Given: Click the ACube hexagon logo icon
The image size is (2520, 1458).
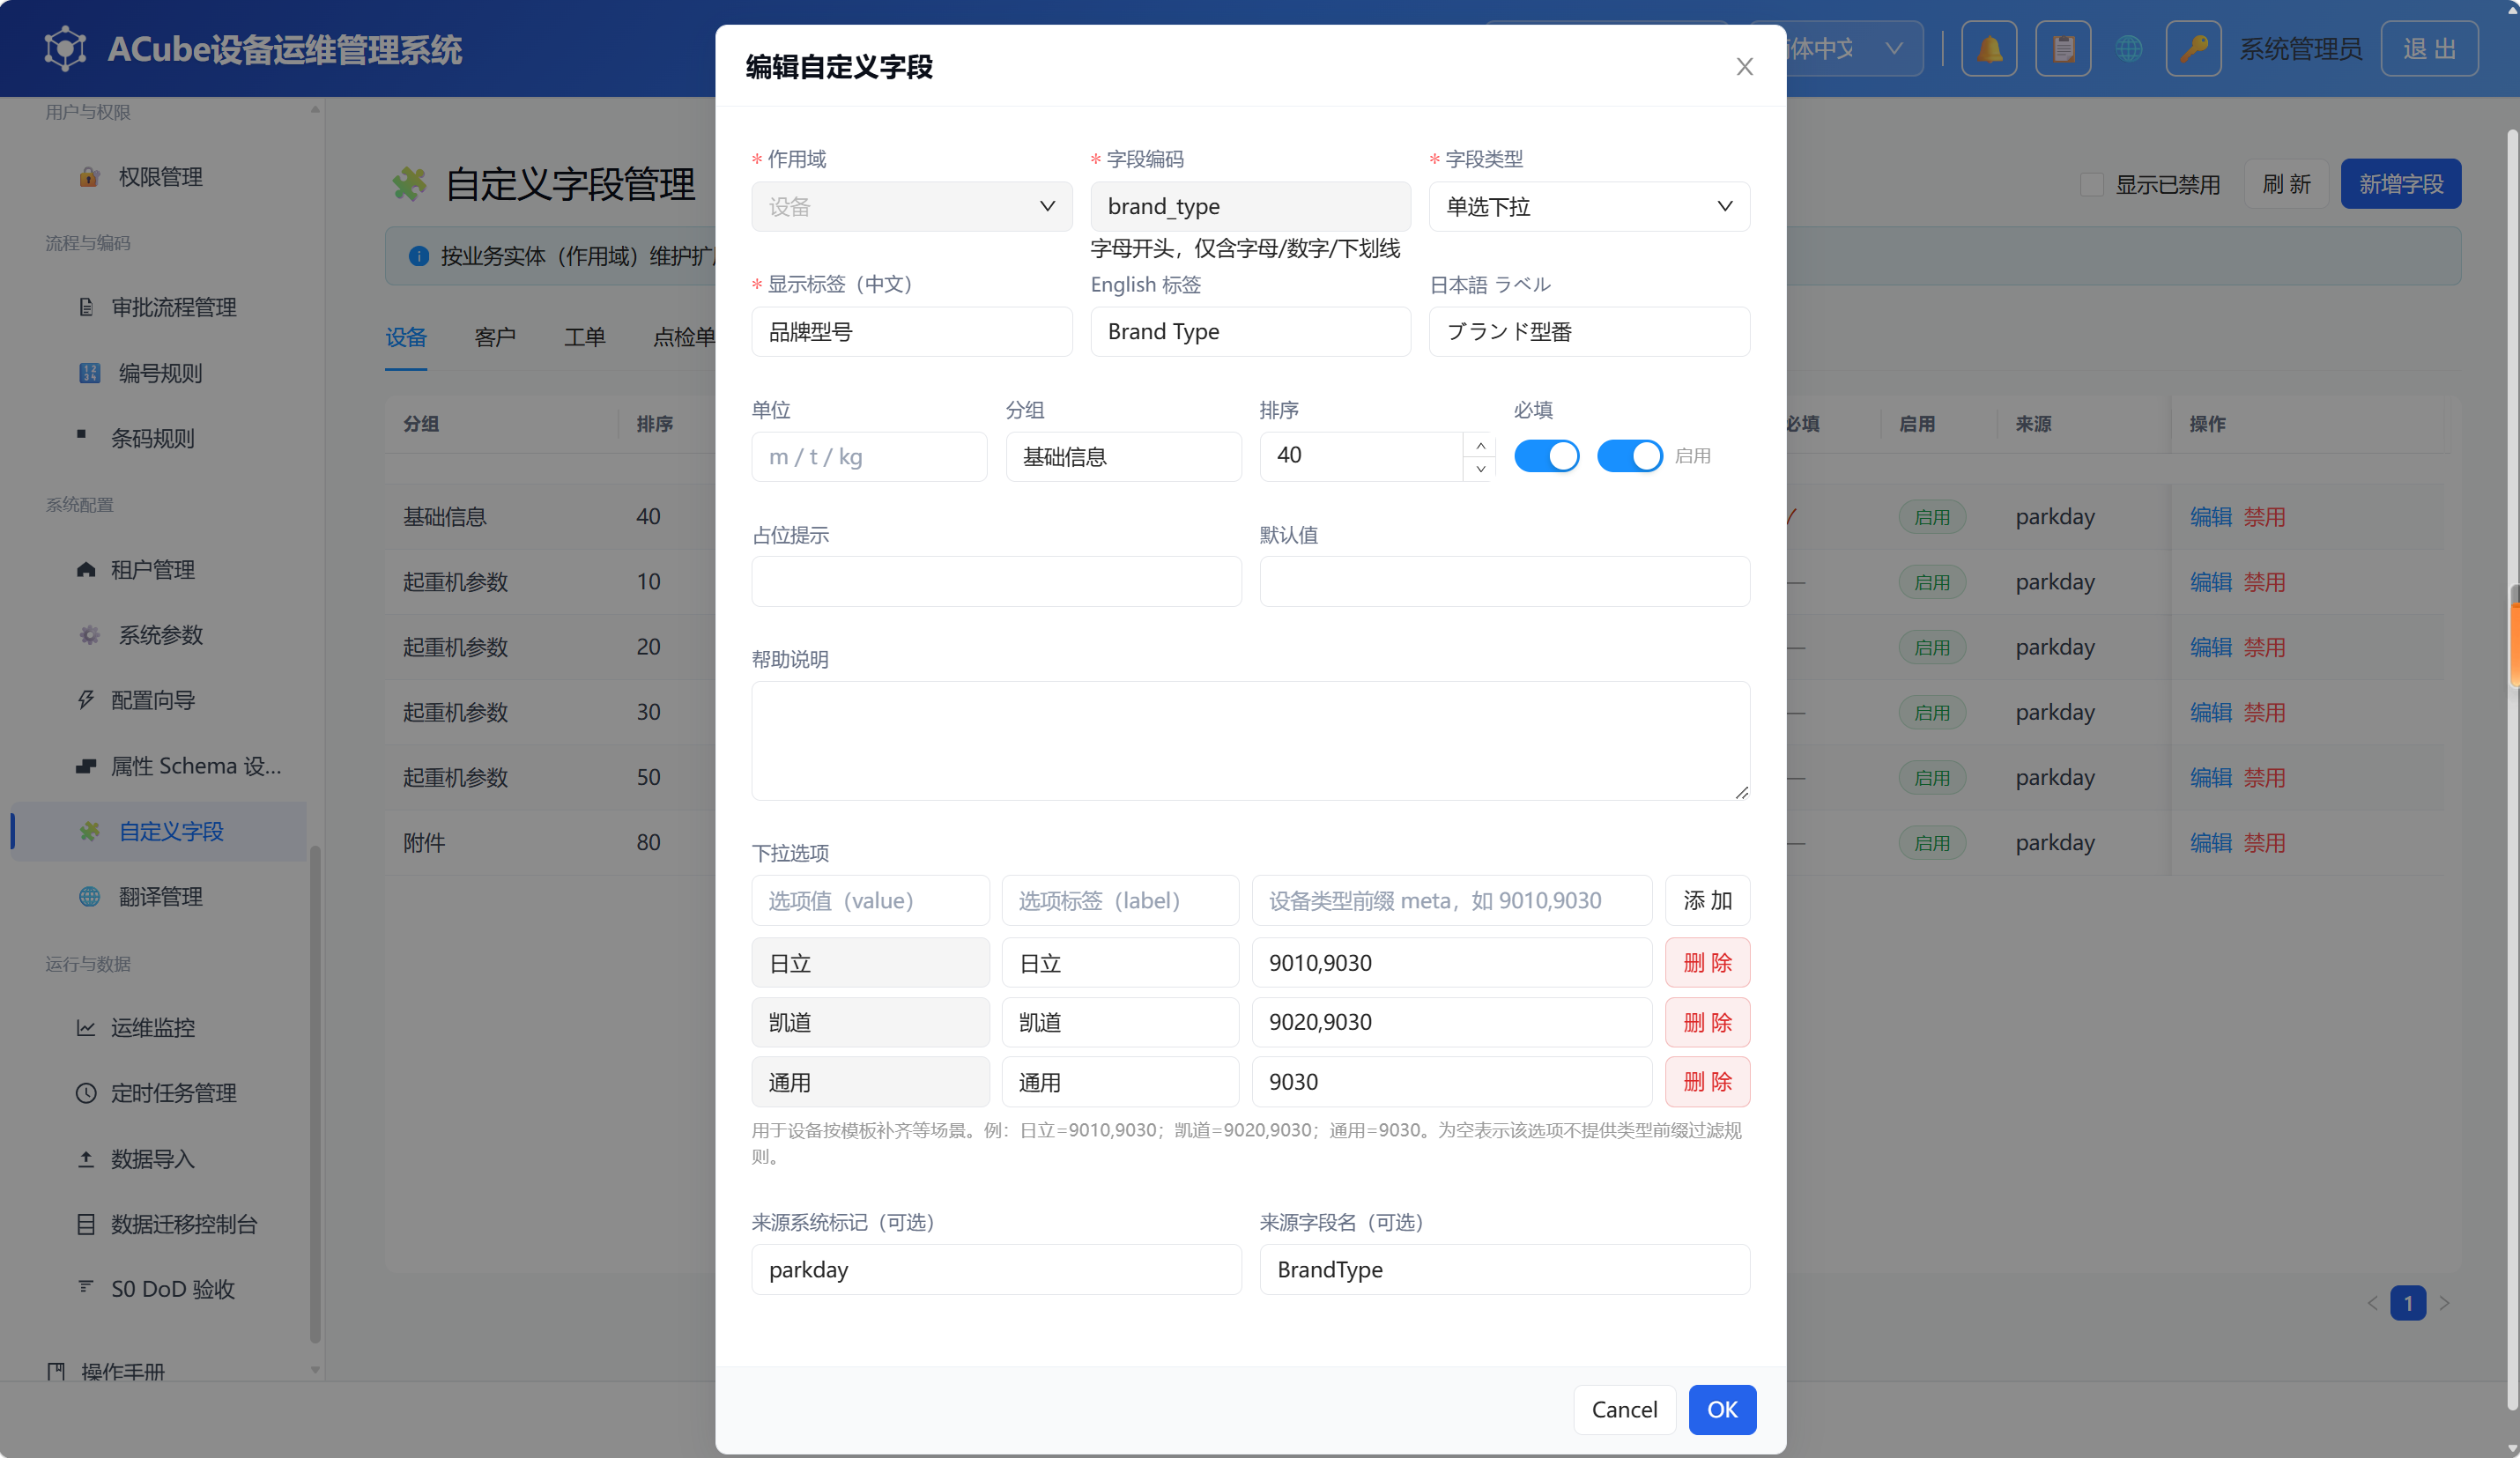Looking at the screenshot, I should point(65,48).
